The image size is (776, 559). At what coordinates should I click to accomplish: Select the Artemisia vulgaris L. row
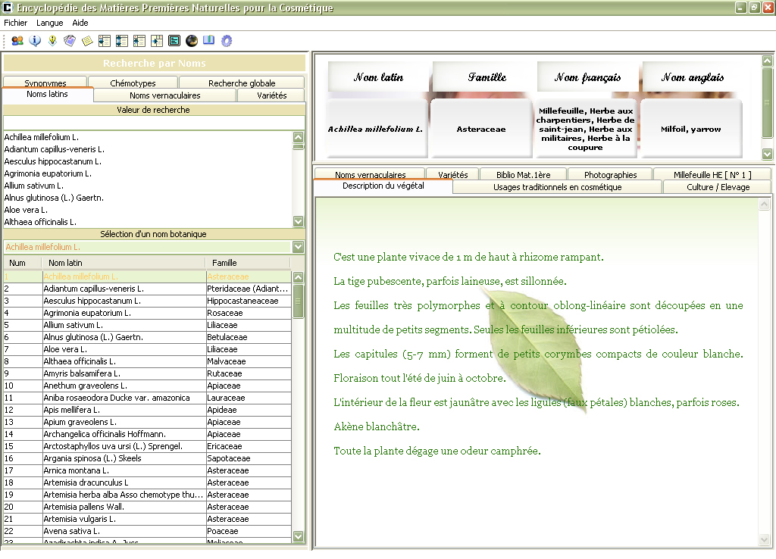pos(147,519)
